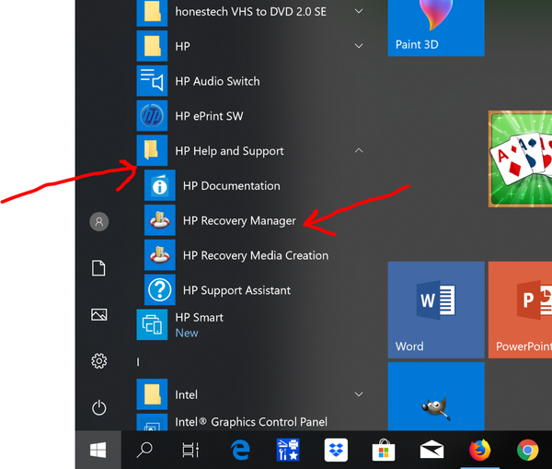Viewport: 552px width, 469px height.
Task: Open Task View from the taskbar
Action: [x=190, y=451]
